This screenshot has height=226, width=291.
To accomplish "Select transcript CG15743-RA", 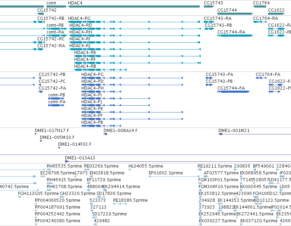I will (218, 18).
